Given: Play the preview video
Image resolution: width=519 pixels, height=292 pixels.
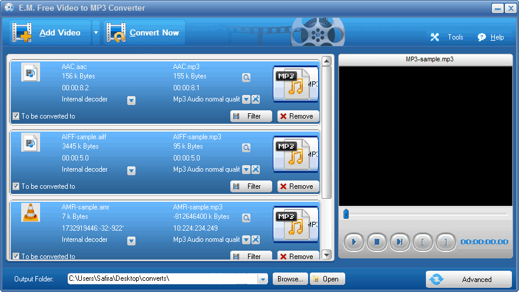Looking at the screenshot, I should [x=353, y=242].
